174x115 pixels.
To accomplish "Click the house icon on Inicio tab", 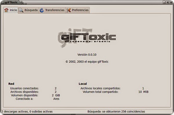I will click(6, 10).
